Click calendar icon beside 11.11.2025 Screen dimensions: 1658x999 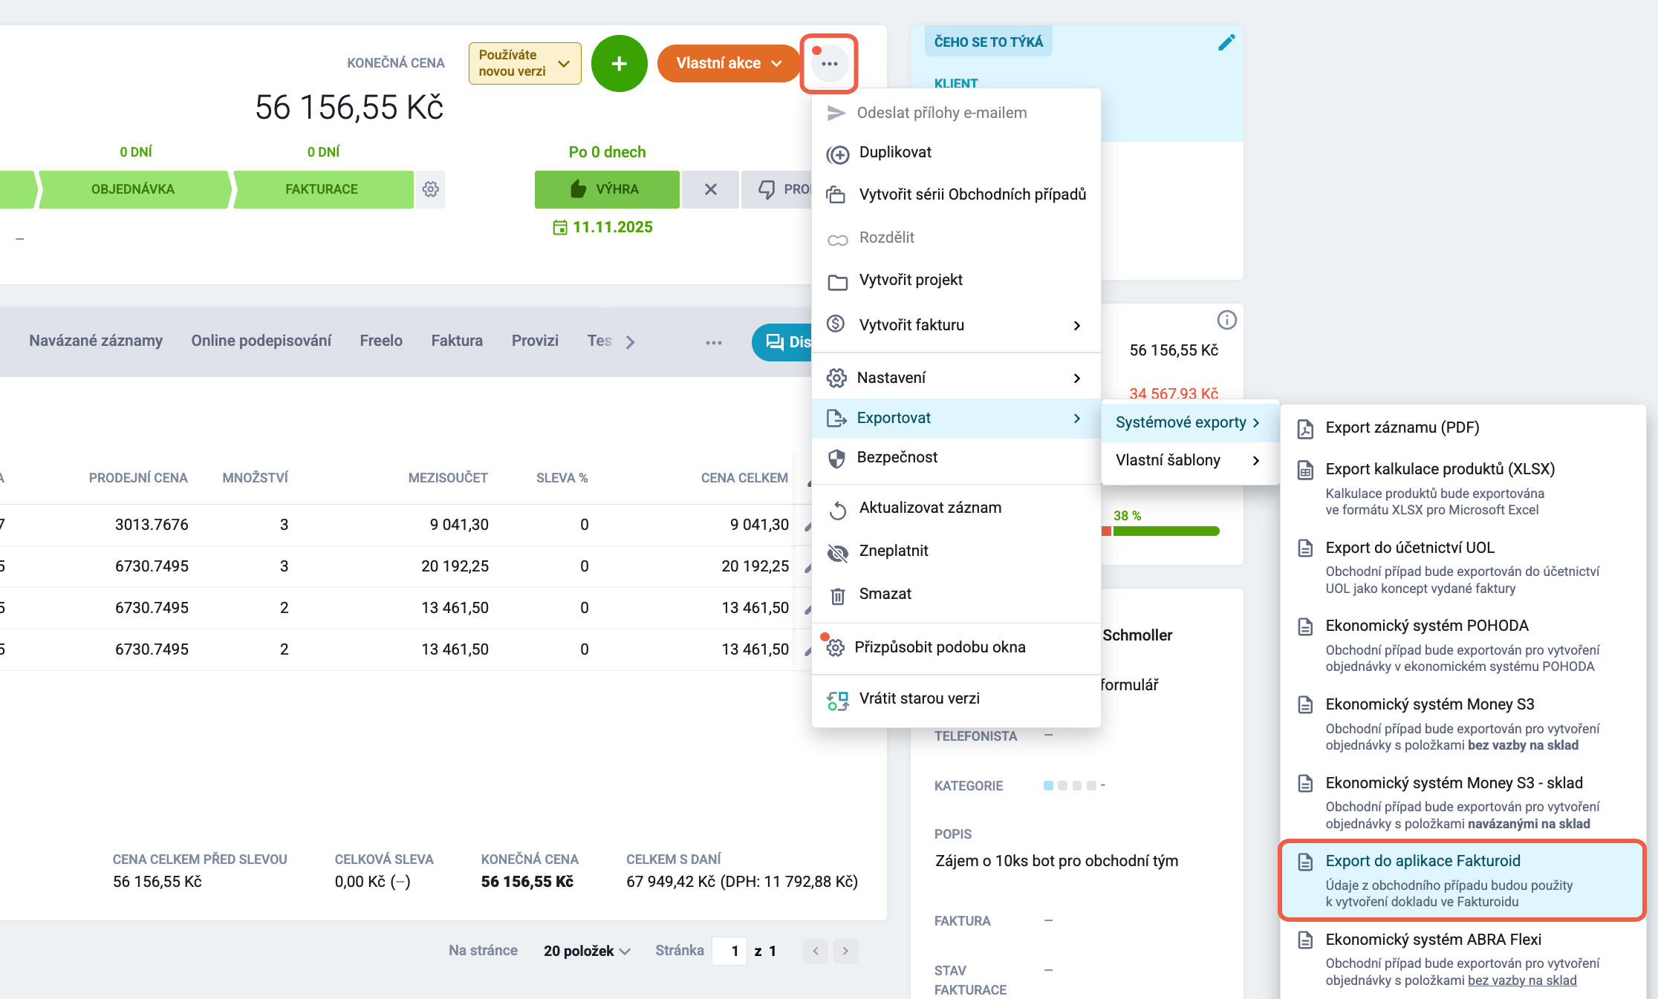pos(560,227)
